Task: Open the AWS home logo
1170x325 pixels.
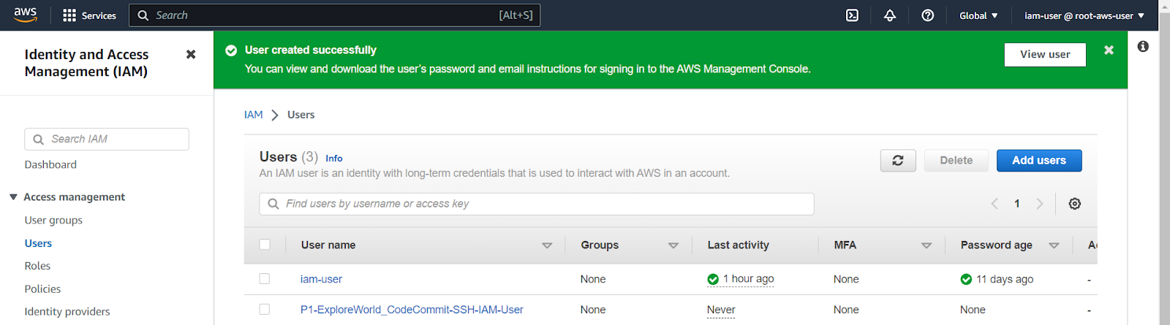Action: 26,15
